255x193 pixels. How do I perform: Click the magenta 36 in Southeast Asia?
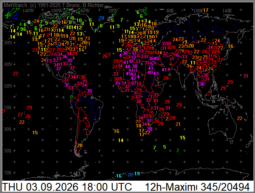click(x=202, y=84)
